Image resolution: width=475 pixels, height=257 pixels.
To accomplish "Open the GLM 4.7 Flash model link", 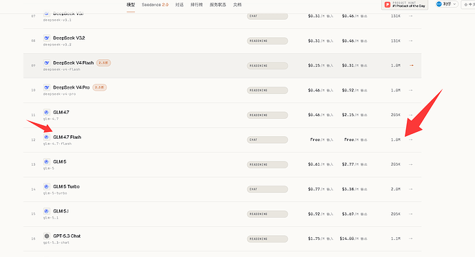I will pyautogui.click(x=67, y=137).
